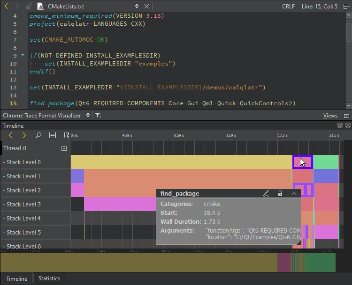Fold the if block at line 9
The height and width of the screenshot is (285, 352).
coord(23,55)
